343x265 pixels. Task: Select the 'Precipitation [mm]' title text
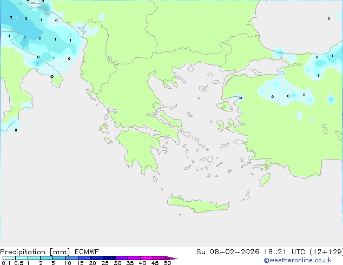point(35,252)
